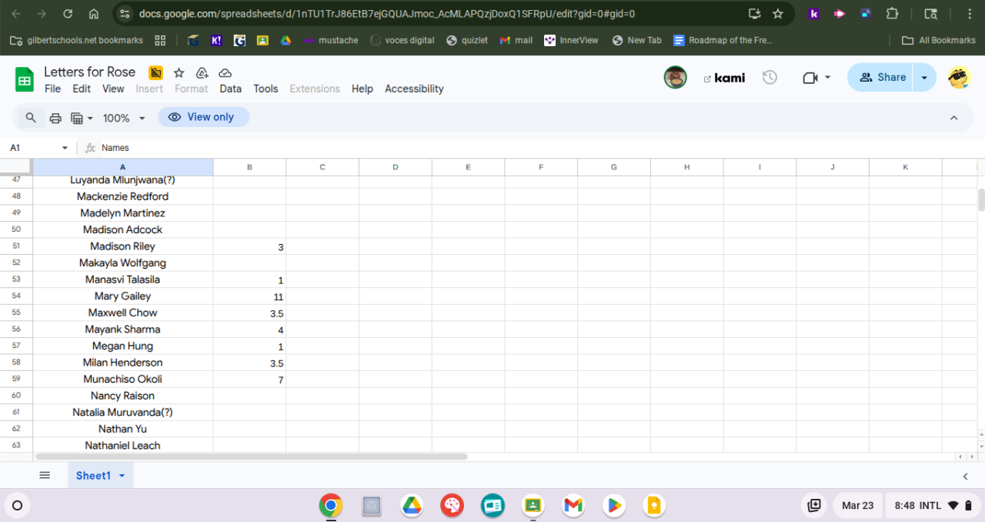The image size is (985, 522).
Task: Open the View menu
Action: click(113, 89)
